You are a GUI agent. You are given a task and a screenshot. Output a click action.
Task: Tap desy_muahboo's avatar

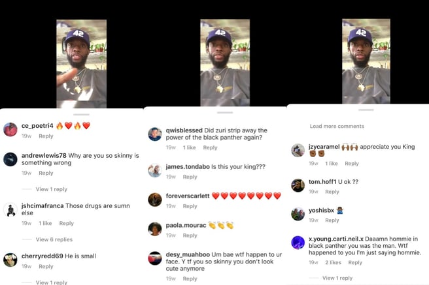155,258
